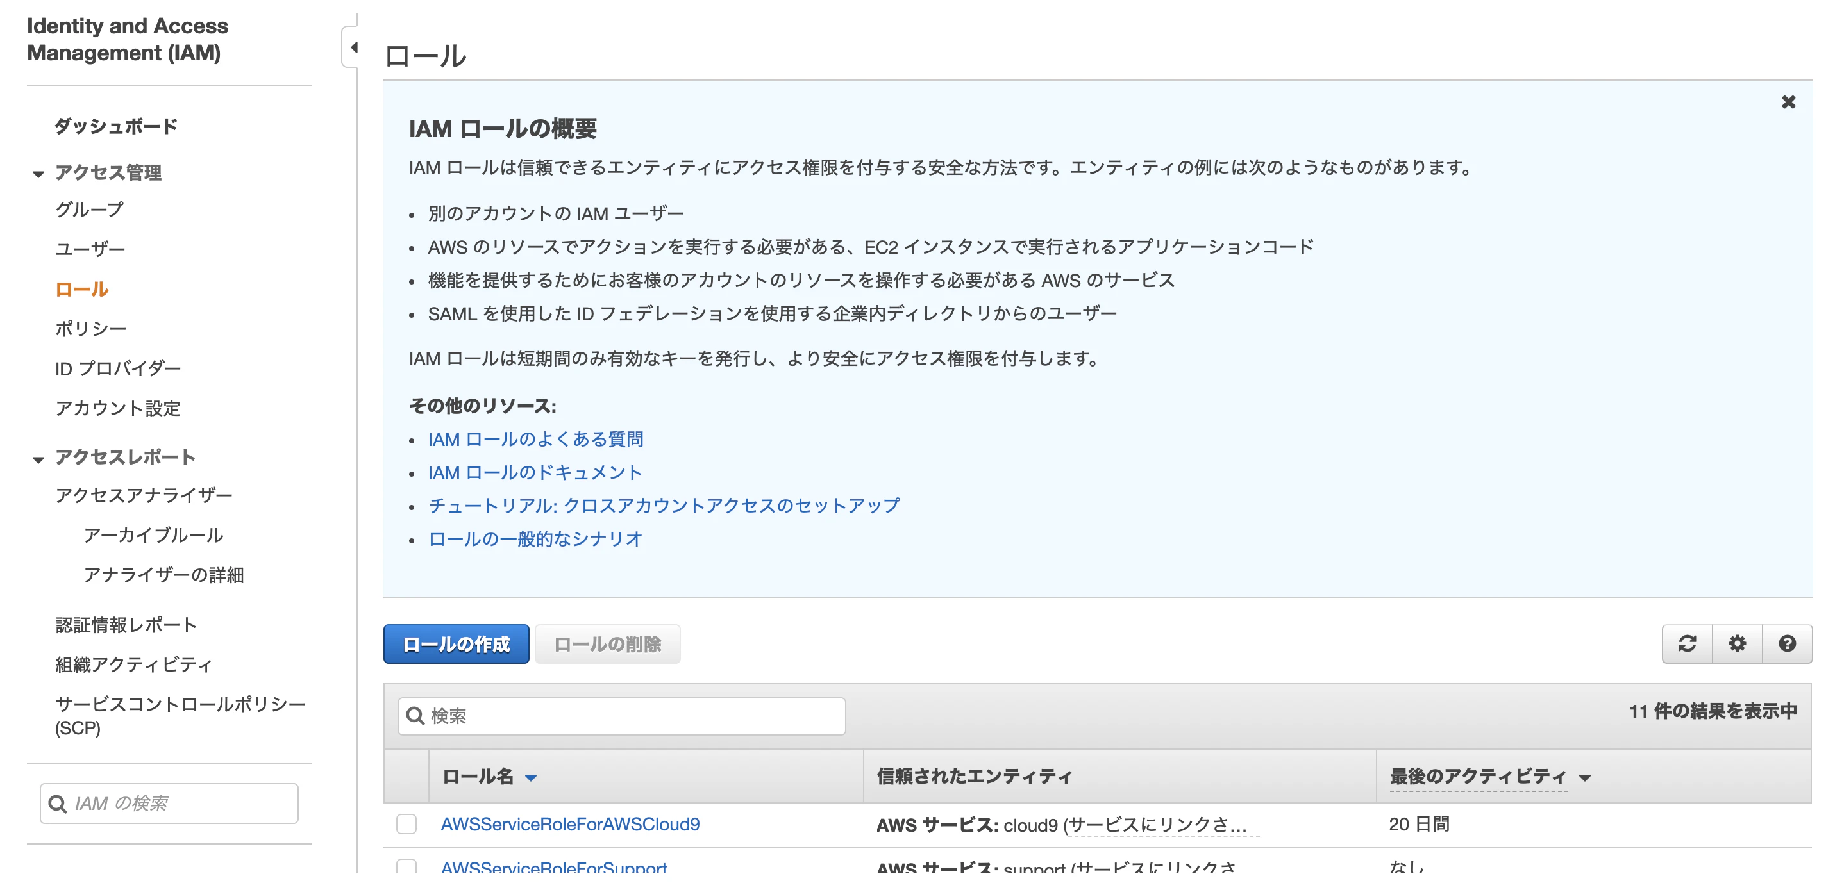Check the AWSServiceRoleForAWSCloud9 row checkbox

click(406, 824)
